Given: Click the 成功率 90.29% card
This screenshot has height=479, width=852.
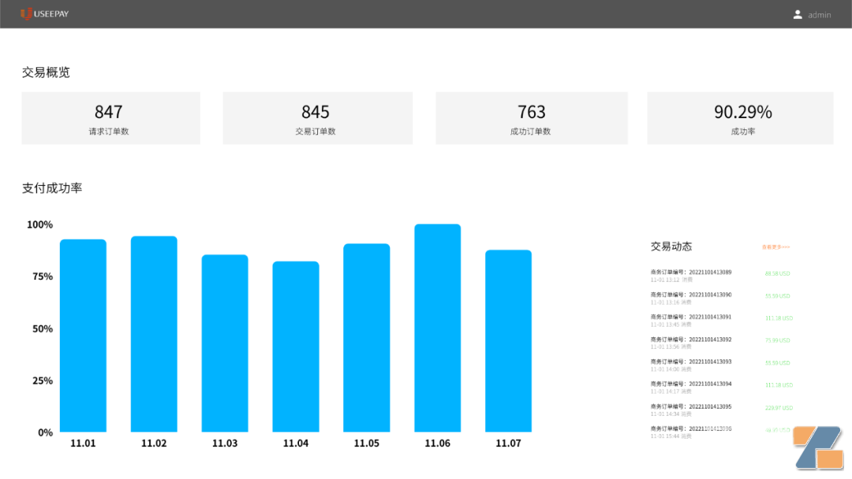Looking at the screenshot, I should point(740,118).
